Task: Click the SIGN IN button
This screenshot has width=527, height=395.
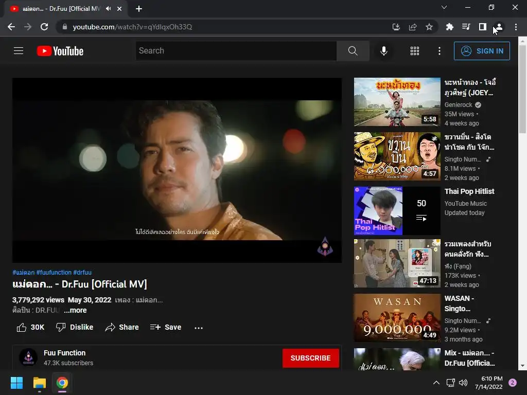Action: point(482,51)
